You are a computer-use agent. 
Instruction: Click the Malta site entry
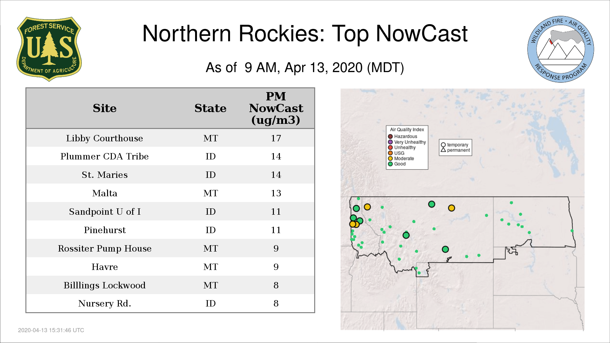[x=105, y=193]
